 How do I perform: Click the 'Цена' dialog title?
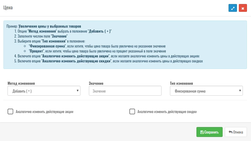(8, 8)
